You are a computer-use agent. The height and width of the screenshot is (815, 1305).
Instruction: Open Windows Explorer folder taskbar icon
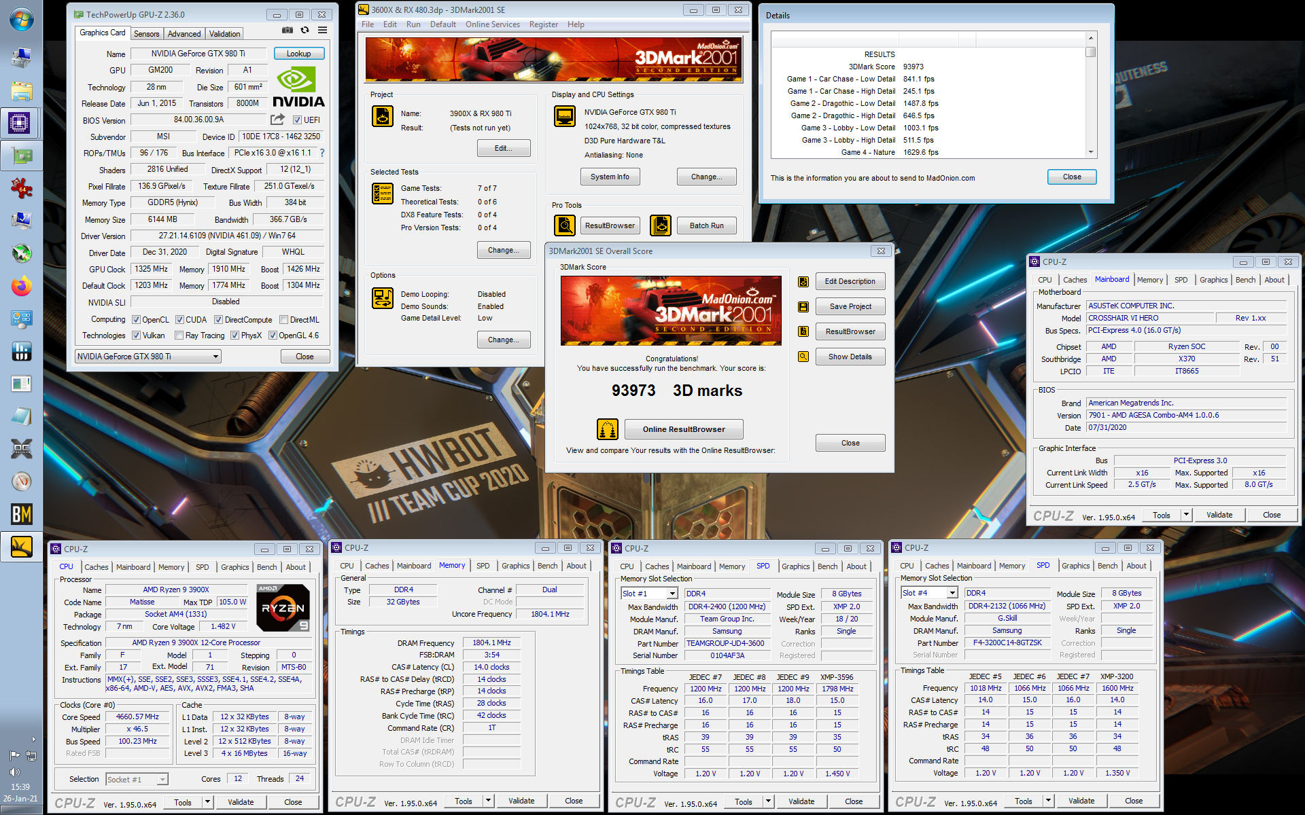point(21,91)
